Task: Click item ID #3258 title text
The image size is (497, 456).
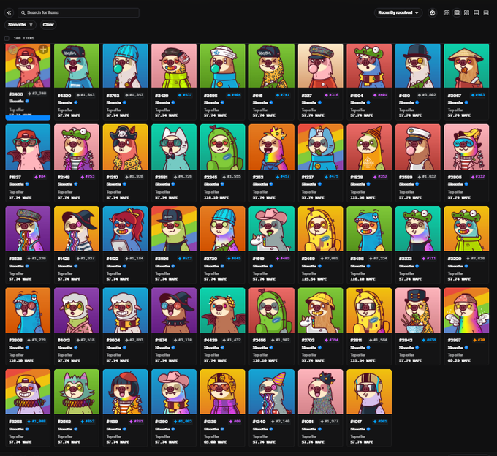Action: tap(16, 422)
